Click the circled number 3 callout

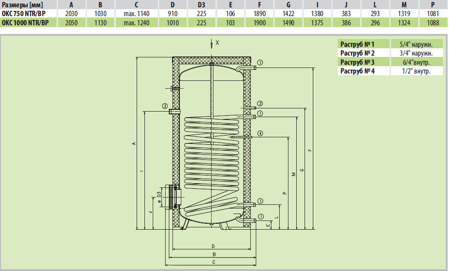[x=164, y=107]
